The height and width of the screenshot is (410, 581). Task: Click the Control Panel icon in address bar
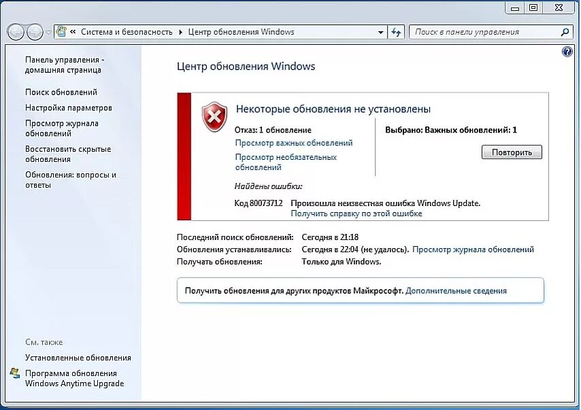(61, 32)
